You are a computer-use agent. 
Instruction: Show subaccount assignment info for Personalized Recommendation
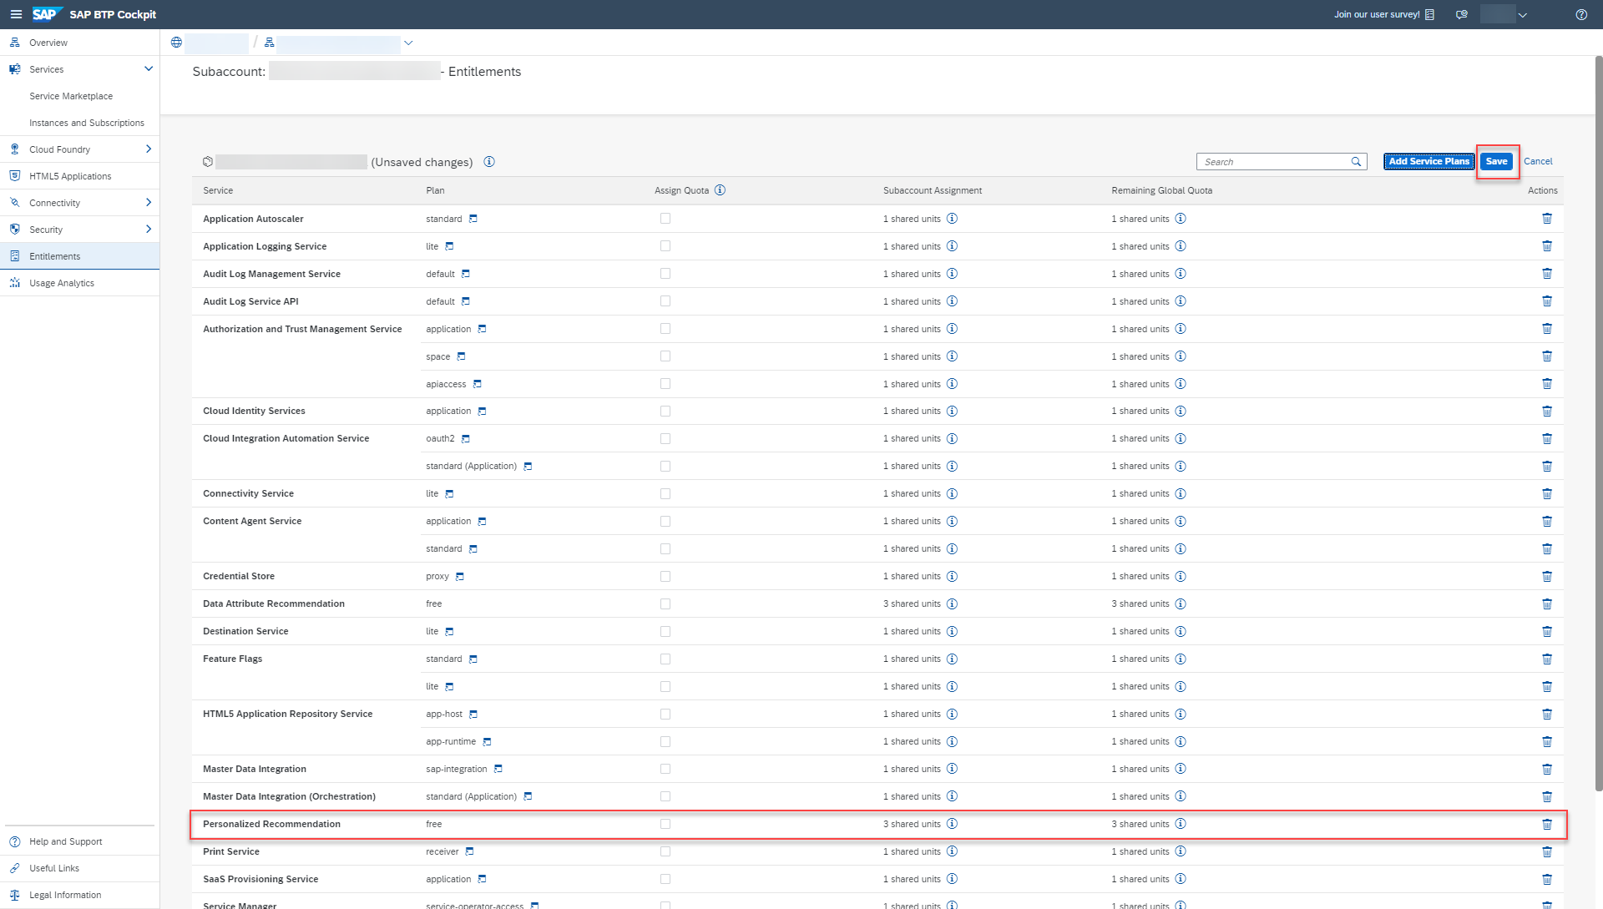(x=952, y=824)
